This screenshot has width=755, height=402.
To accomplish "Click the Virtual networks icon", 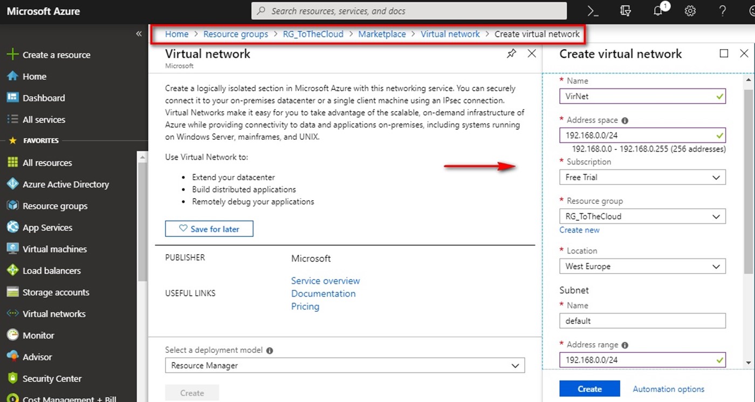I will click(12, 314).
